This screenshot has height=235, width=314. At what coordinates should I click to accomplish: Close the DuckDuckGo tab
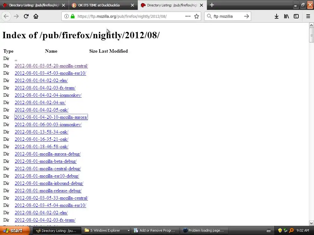[132, 5]
